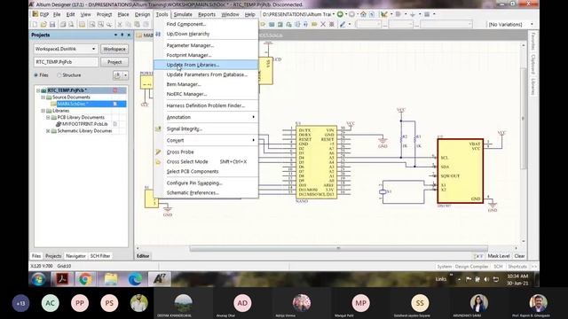Click the Cut scissors toolbar icon

tap(120, 24)
